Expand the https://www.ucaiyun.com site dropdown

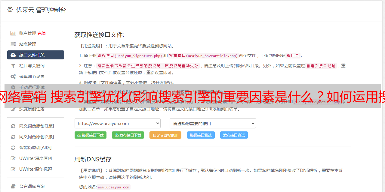tap(118, 123)
